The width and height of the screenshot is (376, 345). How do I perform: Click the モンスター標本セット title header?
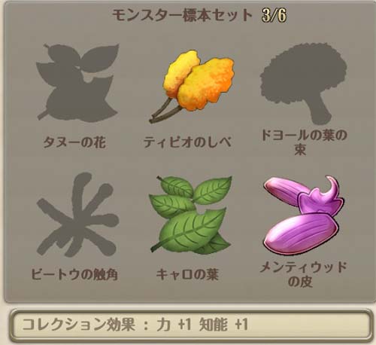(182, 15)
